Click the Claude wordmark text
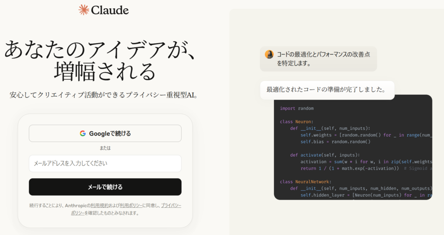Screen dimensions: 444x235 point(110,10)
